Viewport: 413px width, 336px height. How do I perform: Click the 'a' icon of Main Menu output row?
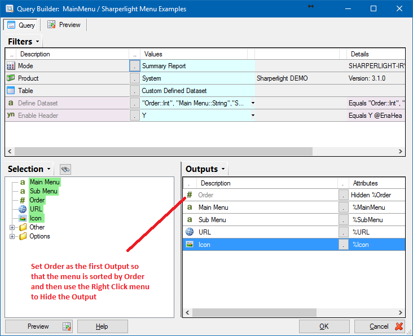(x=190, y=207)
